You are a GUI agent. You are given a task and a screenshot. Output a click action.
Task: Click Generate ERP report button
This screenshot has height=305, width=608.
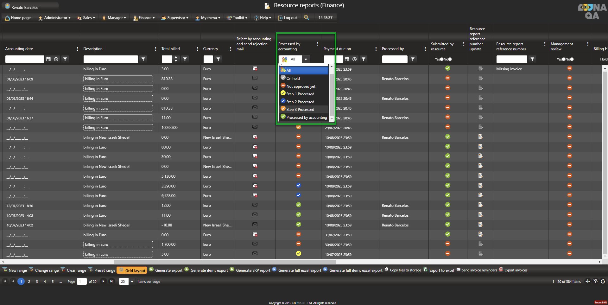click(253, 270)
